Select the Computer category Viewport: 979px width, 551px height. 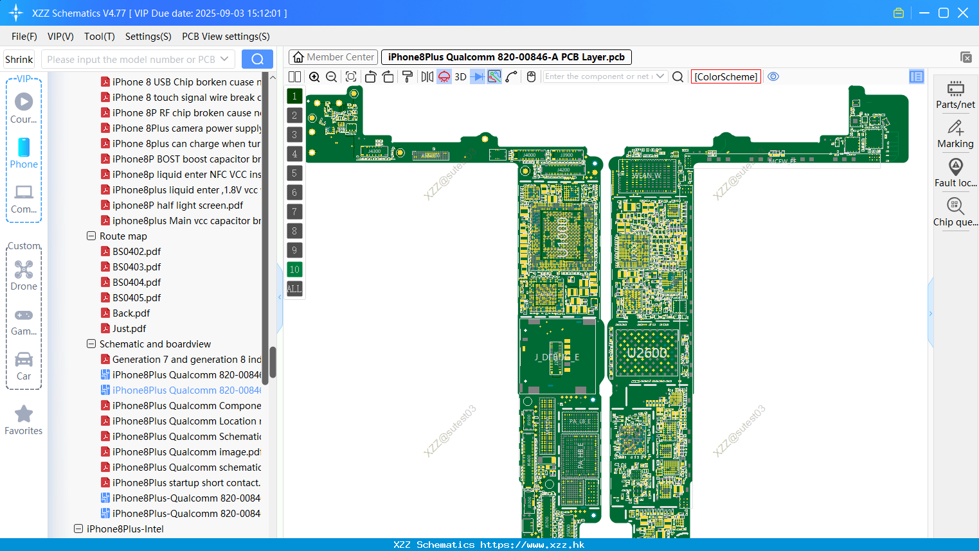[x=24, y=198]
